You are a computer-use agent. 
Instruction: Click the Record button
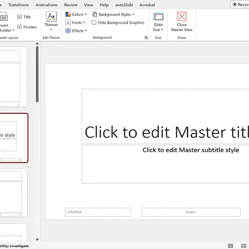[240, 5]
